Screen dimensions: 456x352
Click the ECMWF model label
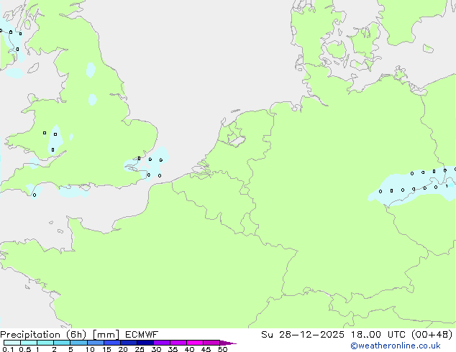tap(140, 334)
